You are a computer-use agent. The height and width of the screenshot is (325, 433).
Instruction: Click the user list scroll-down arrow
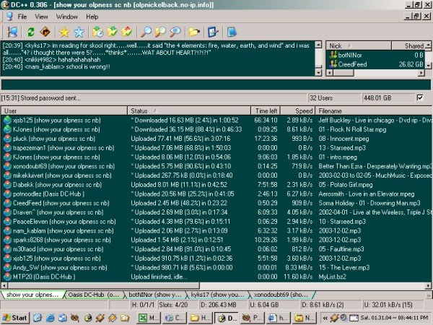428,66
